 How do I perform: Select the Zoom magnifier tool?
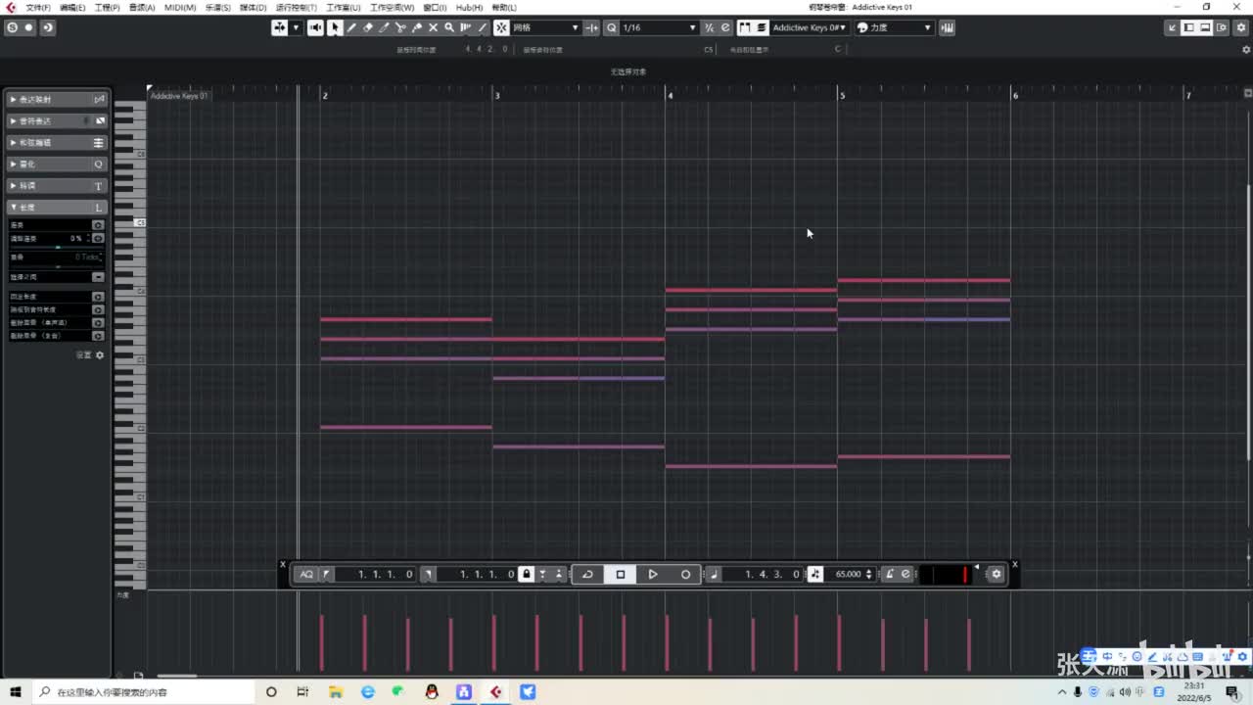[x=449, y=27]
